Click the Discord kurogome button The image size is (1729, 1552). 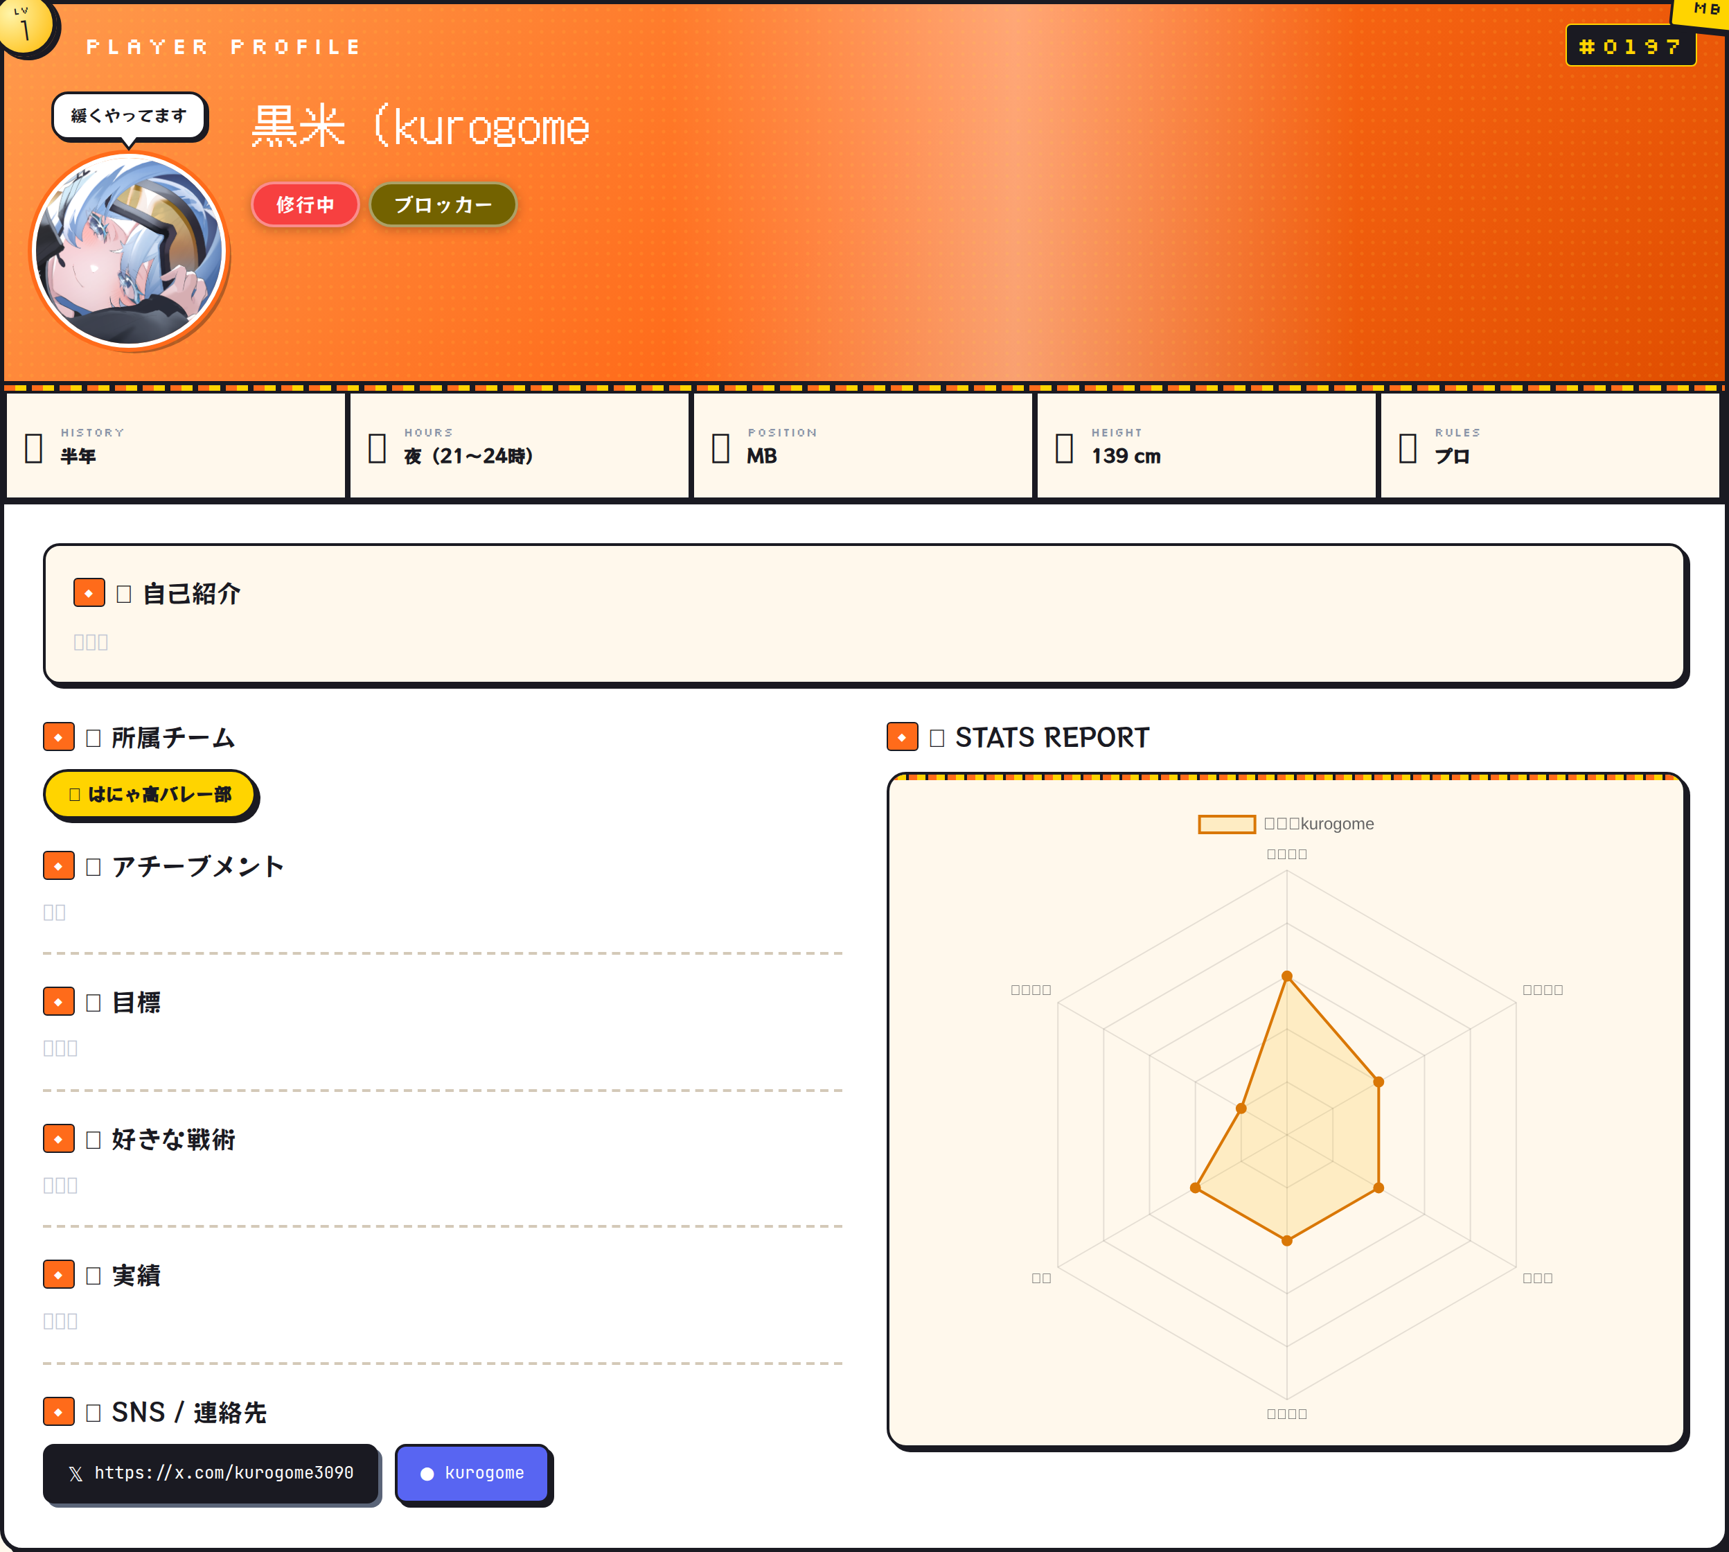[472, 1473]
